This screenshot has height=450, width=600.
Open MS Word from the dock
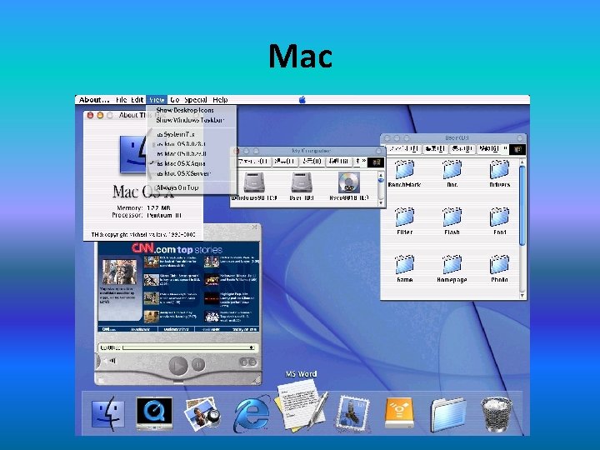301,407
